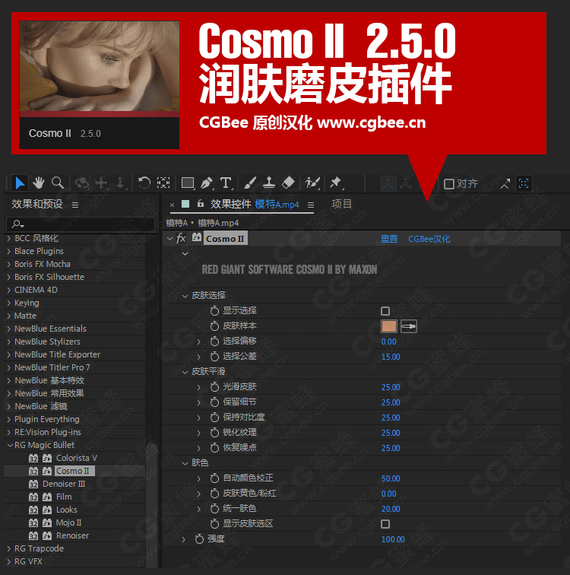Select the Rectangle shape tool
This screenshot has height=575, width=570.
[x=188, y=183]
